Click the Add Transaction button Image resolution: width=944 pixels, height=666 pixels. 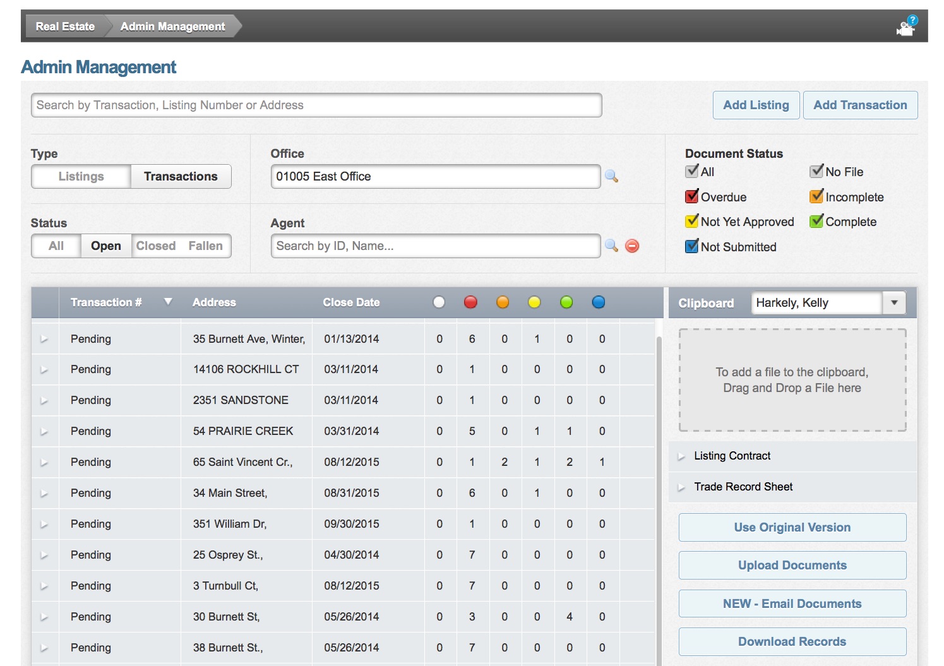click(860, 105)
